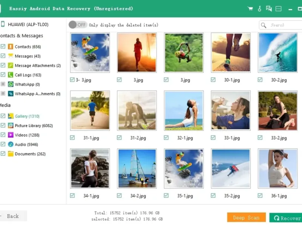
Task: Click the WhatsApp icon
Action: tap(11, 84)
